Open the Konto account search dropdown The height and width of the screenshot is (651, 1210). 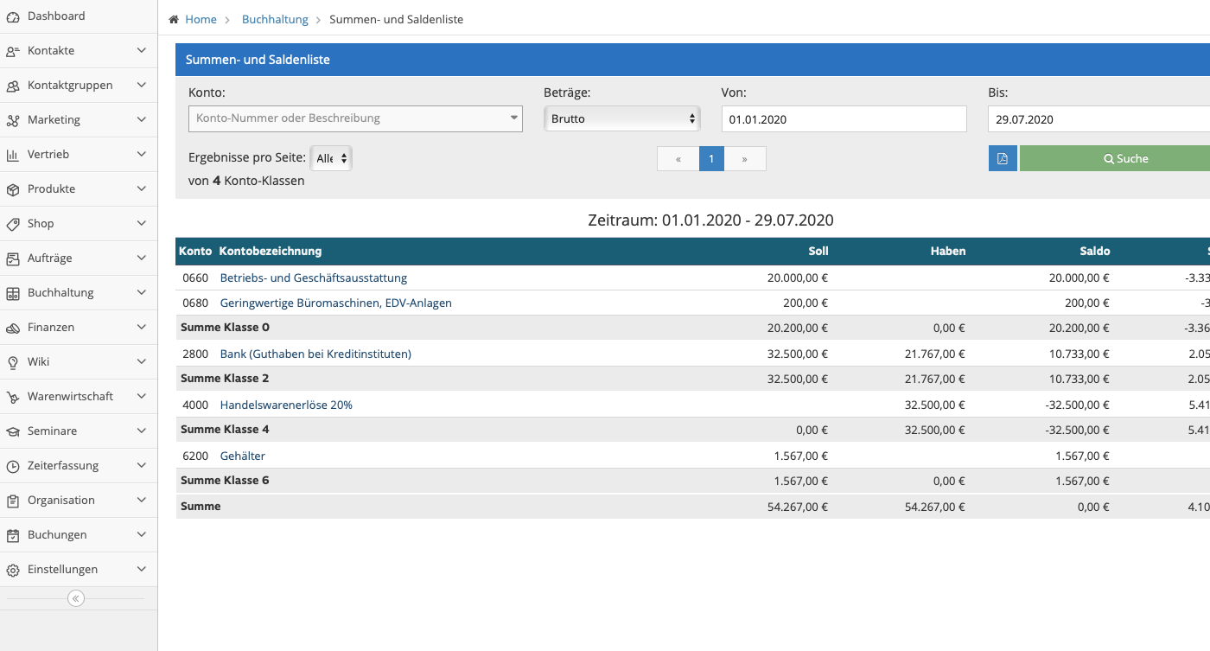coord(355,118)
